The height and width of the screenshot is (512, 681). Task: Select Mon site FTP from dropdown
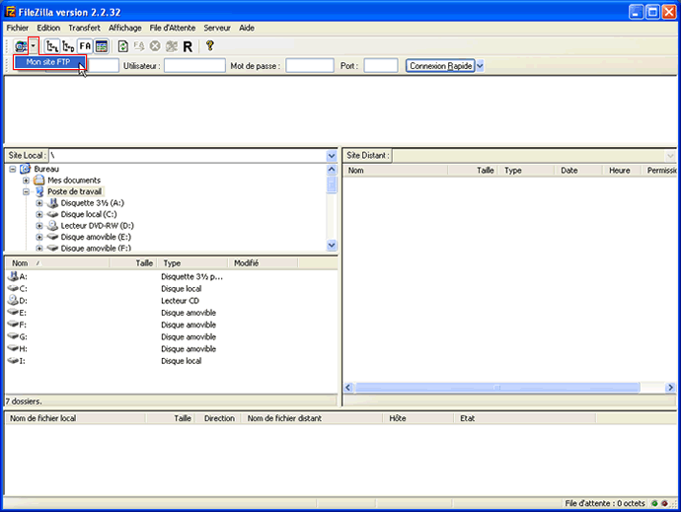pos(49,62)
